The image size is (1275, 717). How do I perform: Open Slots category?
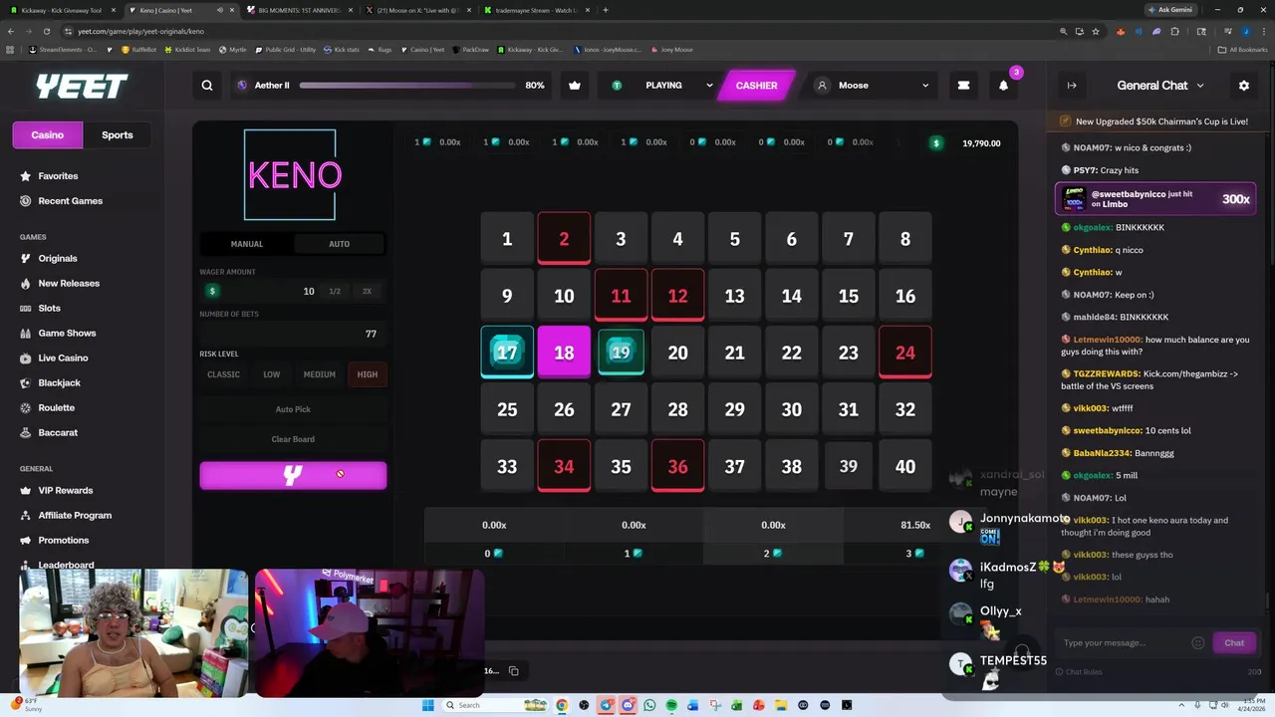49,309
